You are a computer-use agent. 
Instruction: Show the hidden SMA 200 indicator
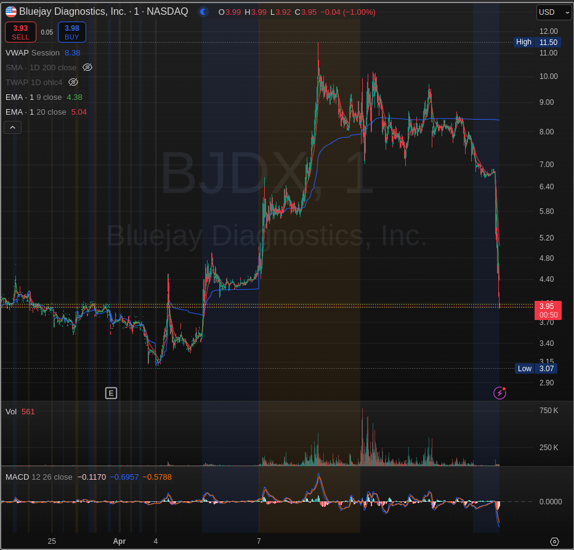coord(87,67)
